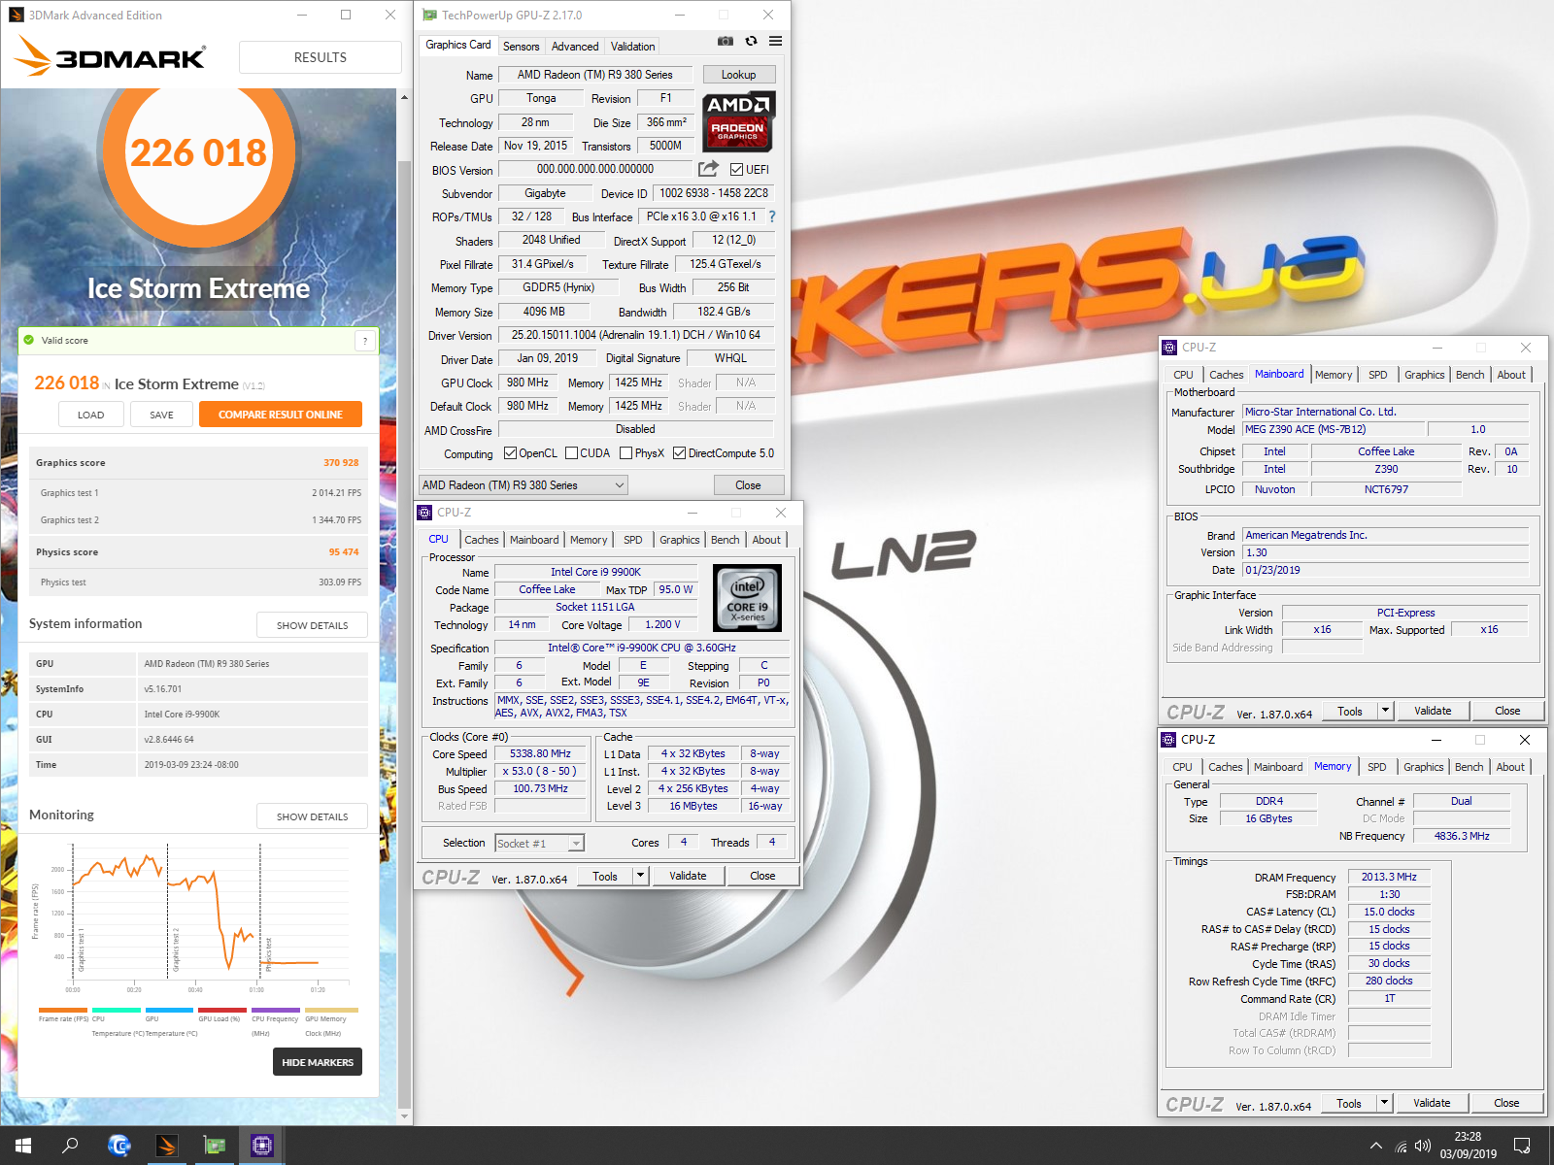
Task: Toggle the UEFI checkbox in GPU-Z
Action: tap(736, 170)
